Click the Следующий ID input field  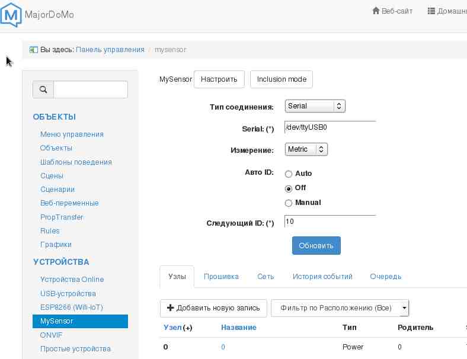(330, 222)
